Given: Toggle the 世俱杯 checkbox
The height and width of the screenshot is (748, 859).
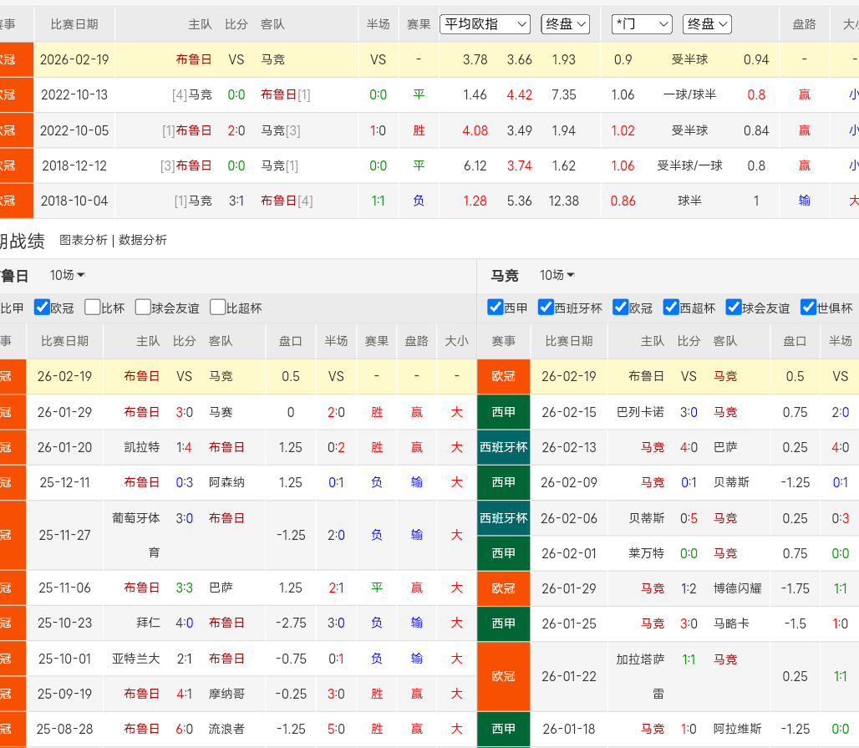Looking at the screenshot, I should (x=808, y=308).
